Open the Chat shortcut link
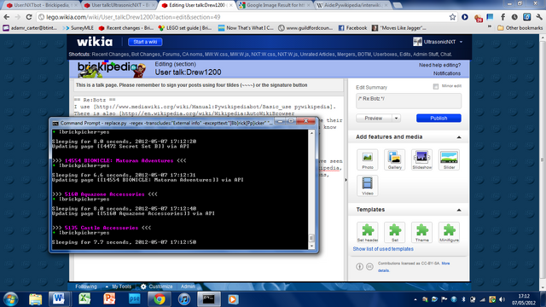 [445, 55]
